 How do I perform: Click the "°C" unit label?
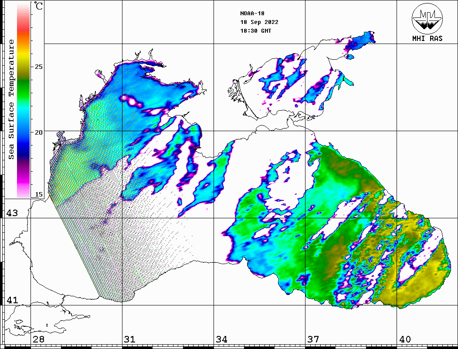click(38, 6)
